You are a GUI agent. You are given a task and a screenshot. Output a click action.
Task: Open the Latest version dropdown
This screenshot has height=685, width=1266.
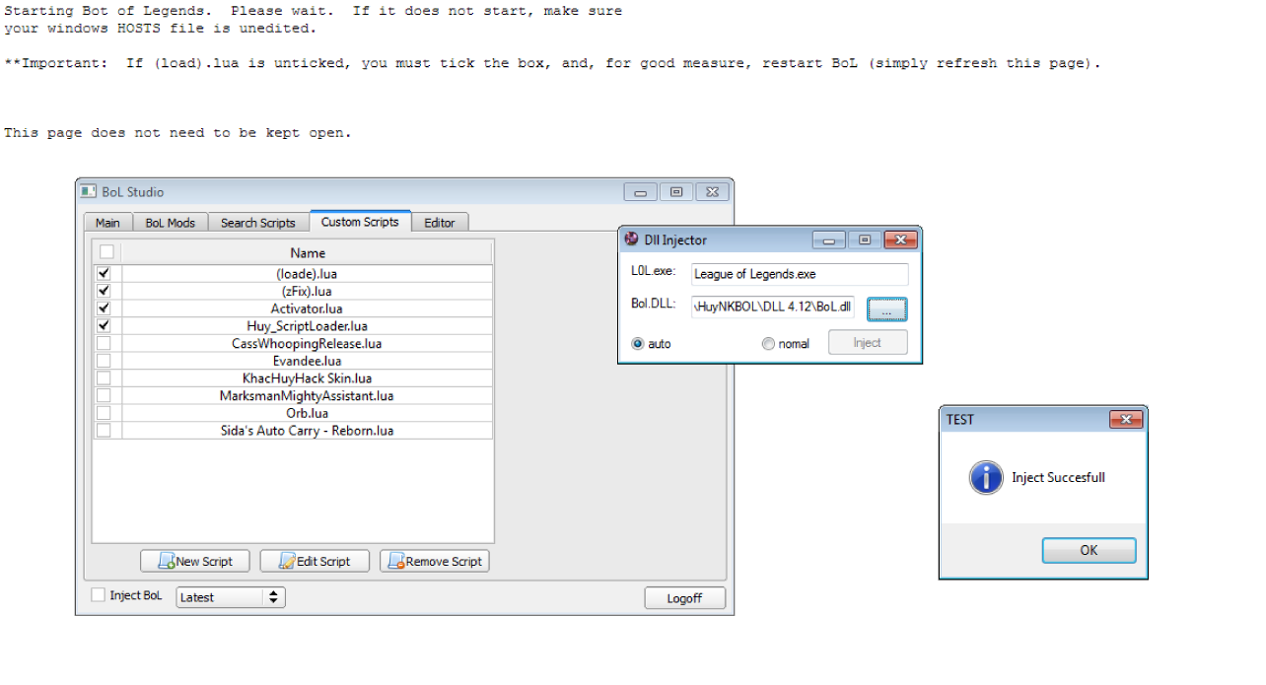[x=231, y=597]
